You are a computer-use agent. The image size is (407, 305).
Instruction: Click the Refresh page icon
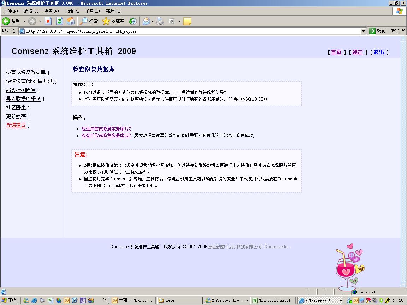click(59, 21)
